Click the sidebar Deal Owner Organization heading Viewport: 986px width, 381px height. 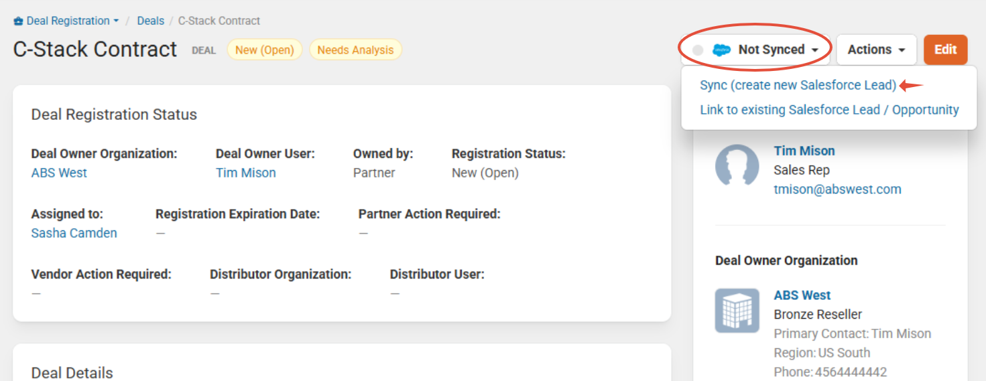tap(786, 260)
